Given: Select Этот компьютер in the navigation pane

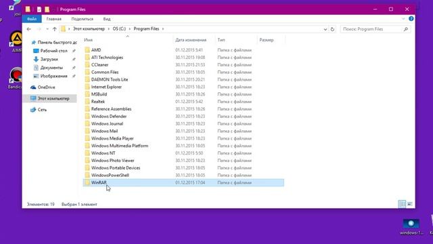Looking at the screenshot, I should [53, 98].
